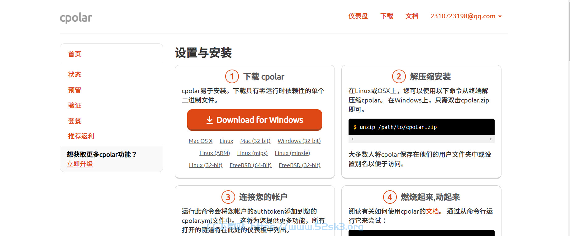Click the cpolar logo
This screenshot has width=570, height=236.
[76, 18]
